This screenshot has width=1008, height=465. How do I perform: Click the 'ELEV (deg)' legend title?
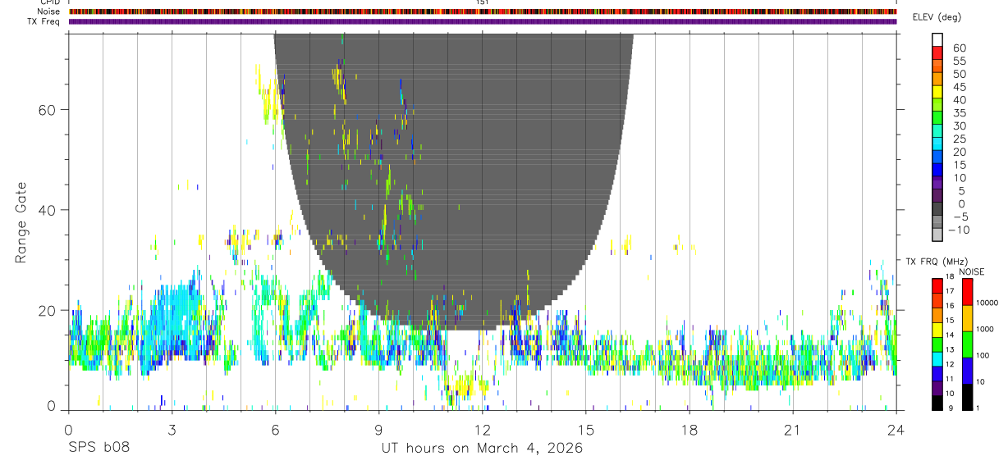click(x=937, y=17)
